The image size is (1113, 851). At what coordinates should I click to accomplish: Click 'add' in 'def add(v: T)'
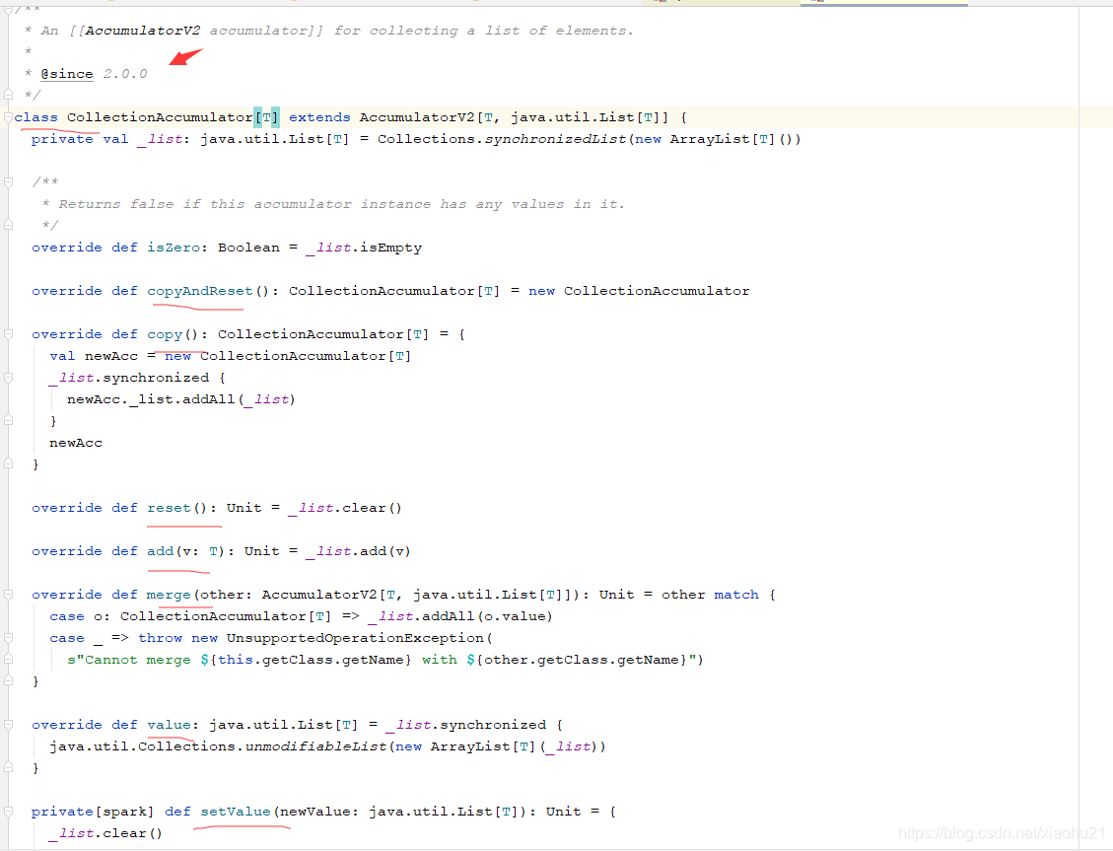161,551
